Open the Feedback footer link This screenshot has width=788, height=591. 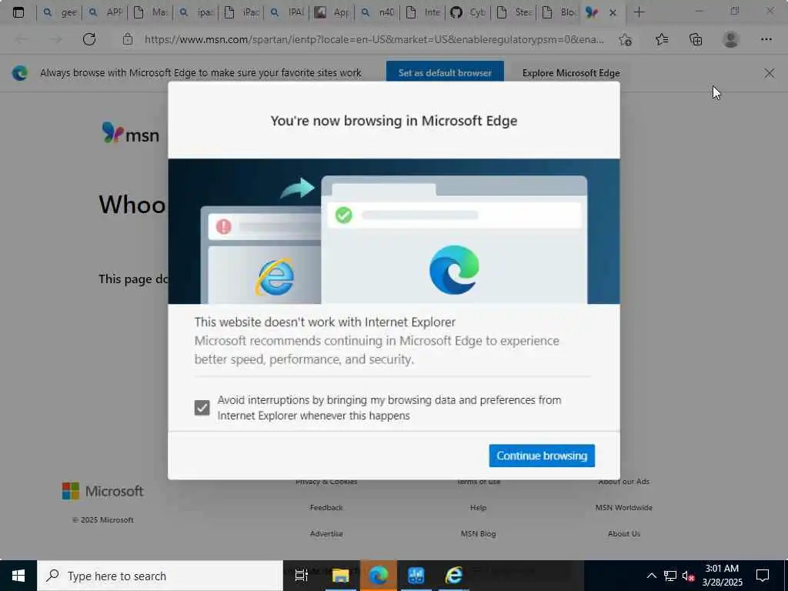[x=326, y=508]
